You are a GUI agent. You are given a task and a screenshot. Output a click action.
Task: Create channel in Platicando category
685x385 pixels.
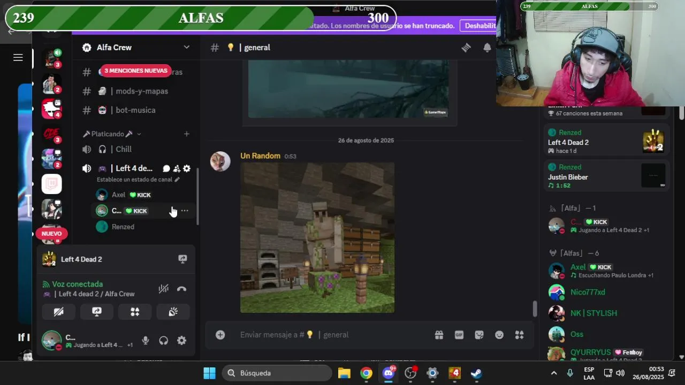(x=186, y=134)
